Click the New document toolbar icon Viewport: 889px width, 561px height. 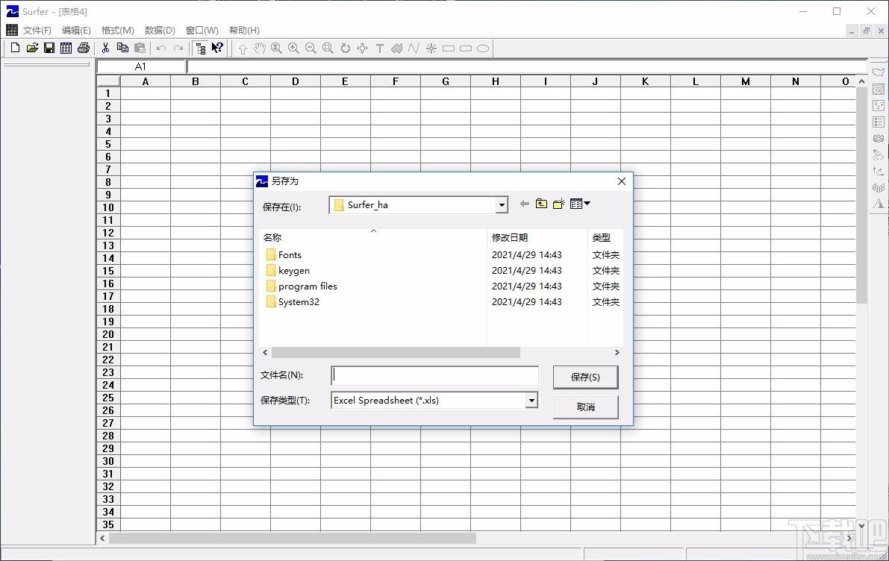[16, 48]
